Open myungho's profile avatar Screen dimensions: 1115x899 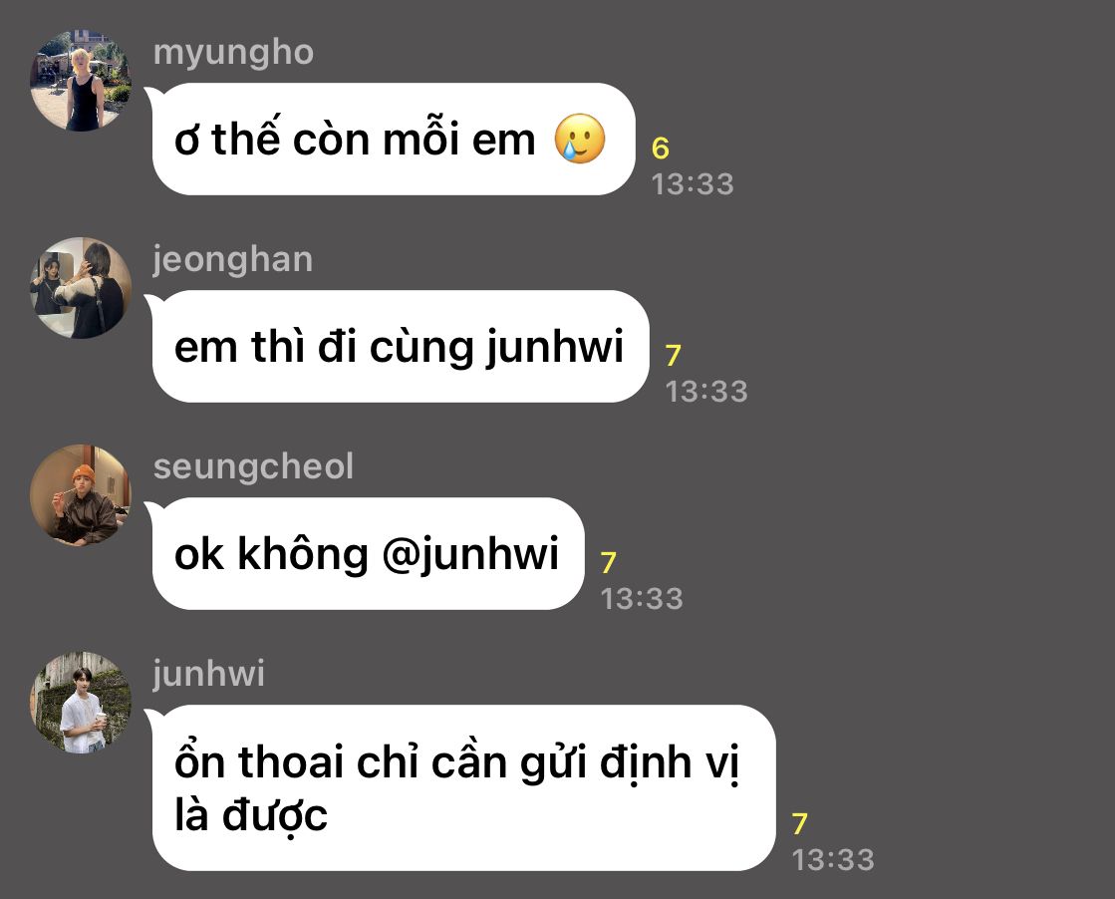(x=81, y=81)
